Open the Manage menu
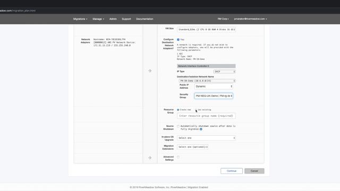 98,19
